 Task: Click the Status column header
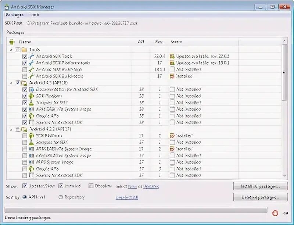176,42
